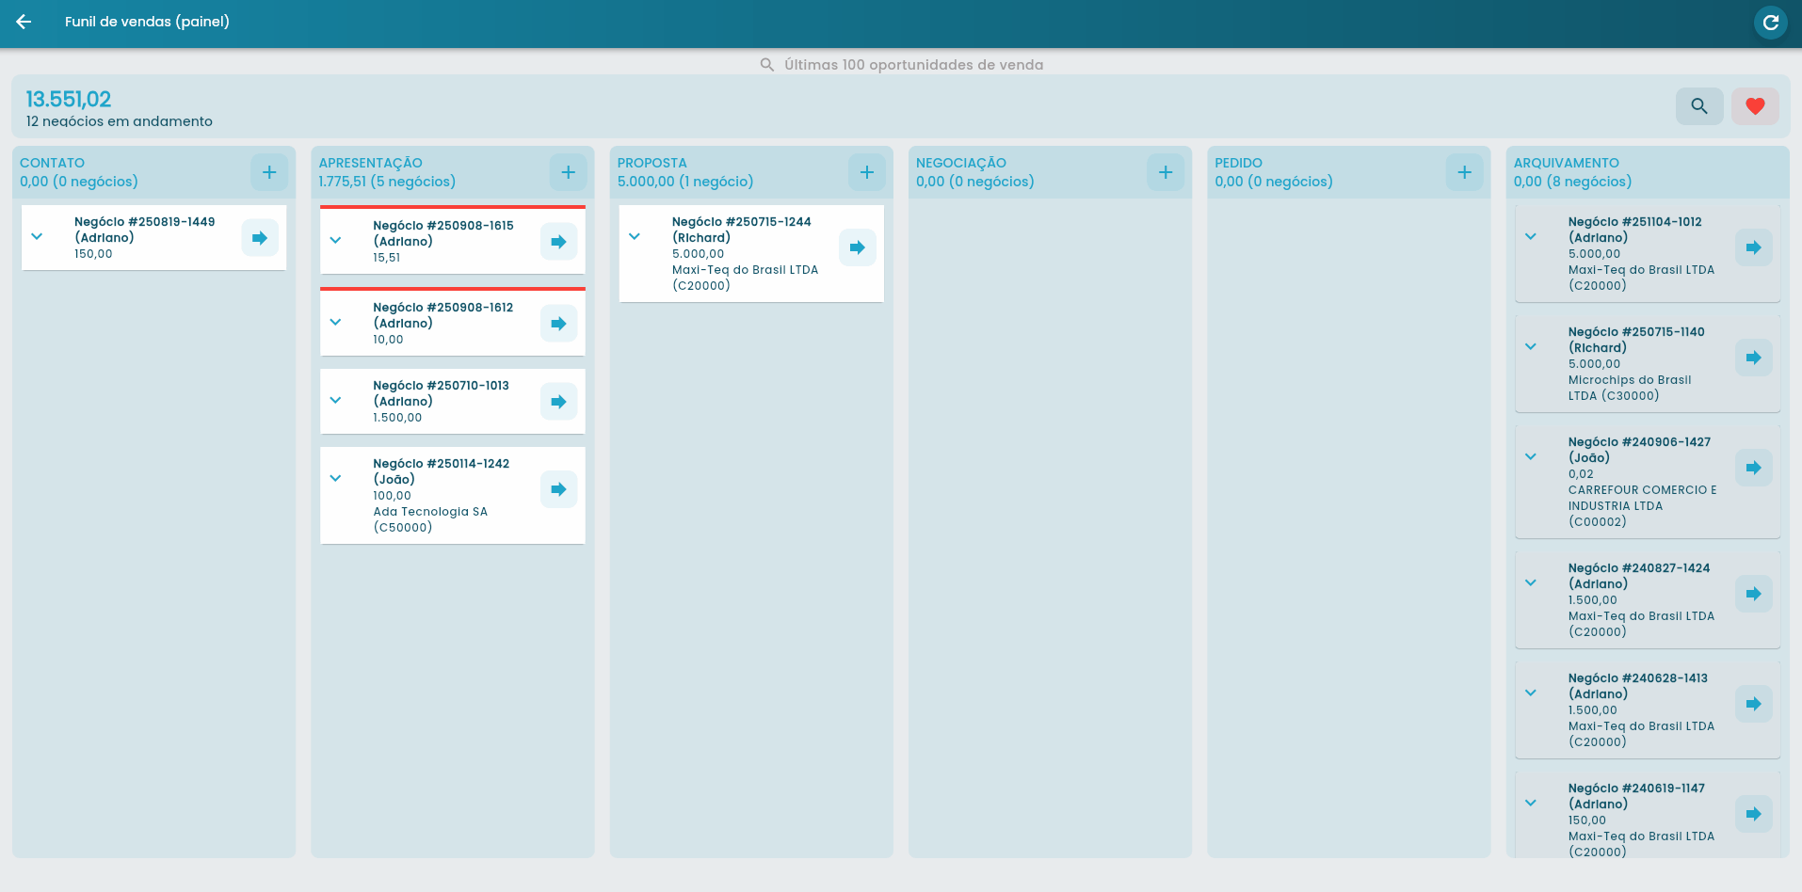Screen dimensions: 1802x892
Task: Click the PROPOSTA column title
Action: point(652,163)
